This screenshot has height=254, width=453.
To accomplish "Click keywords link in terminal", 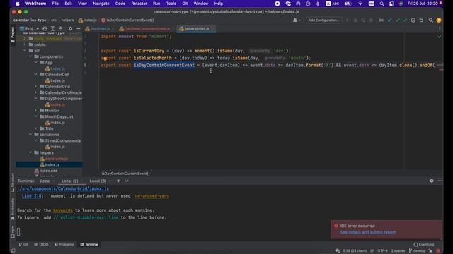I will click(x=63, y=210).
